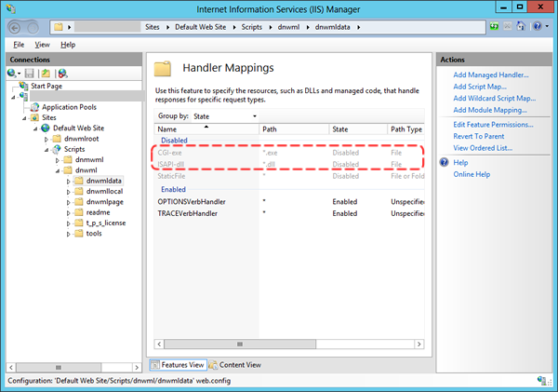Viewport: 558px width, 392px height.
Task: Click the dnwmlroot folder icon
Action: click(x=57, y=139)
